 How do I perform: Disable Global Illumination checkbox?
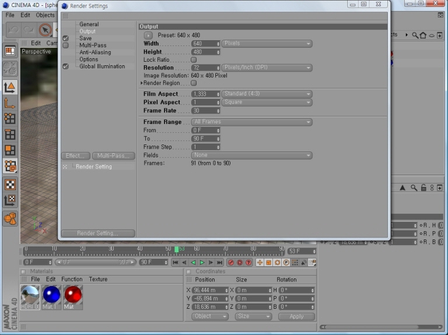pyautogui.click(x=65, y=66)
